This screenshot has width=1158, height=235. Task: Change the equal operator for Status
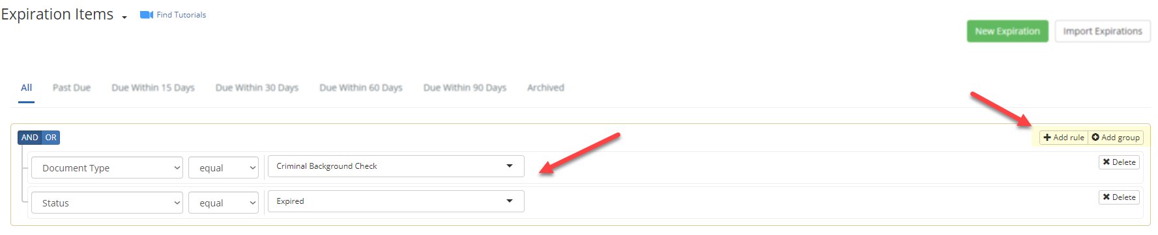click(224, 203)
